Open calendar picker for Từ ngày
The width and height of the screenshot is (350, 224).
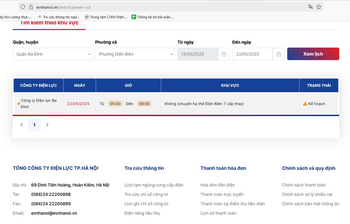224,54
